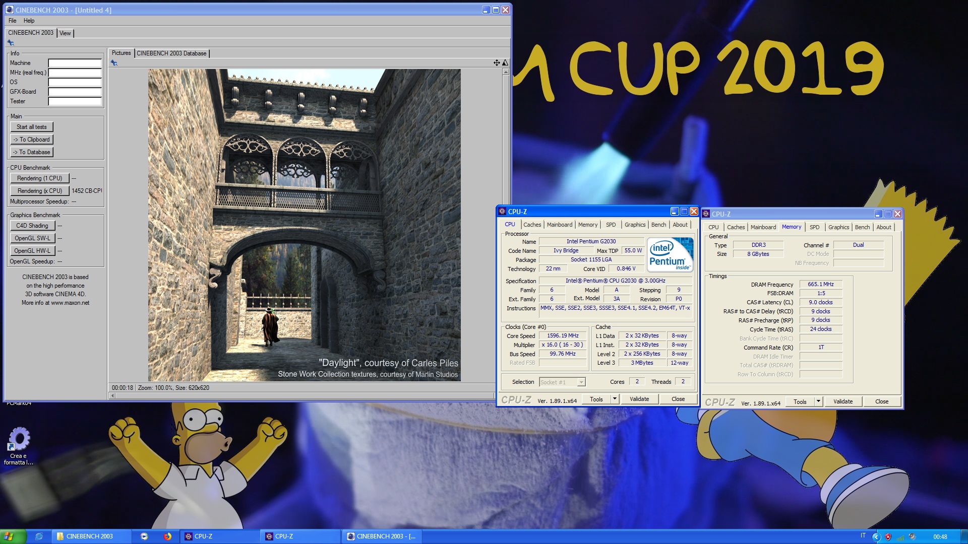Open the 'Crea e formatta' desktop shortcut
The width and height of the screenshot is (968, 544).
(x=19, y=446)
